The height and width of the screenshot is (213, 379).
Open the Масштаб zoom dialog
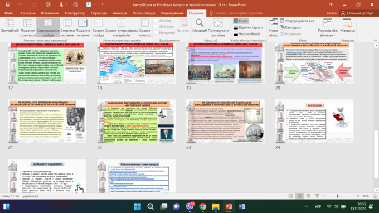(x=200, y=26)
